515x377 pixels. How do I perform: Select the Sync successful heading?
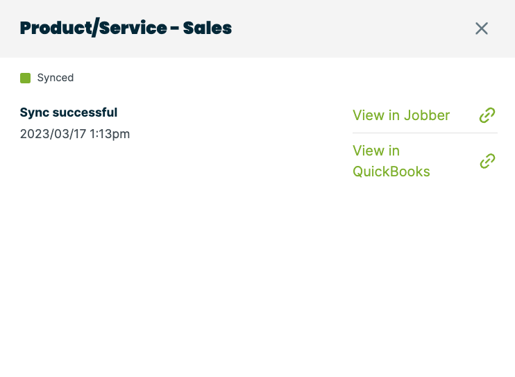click(69, 112)
